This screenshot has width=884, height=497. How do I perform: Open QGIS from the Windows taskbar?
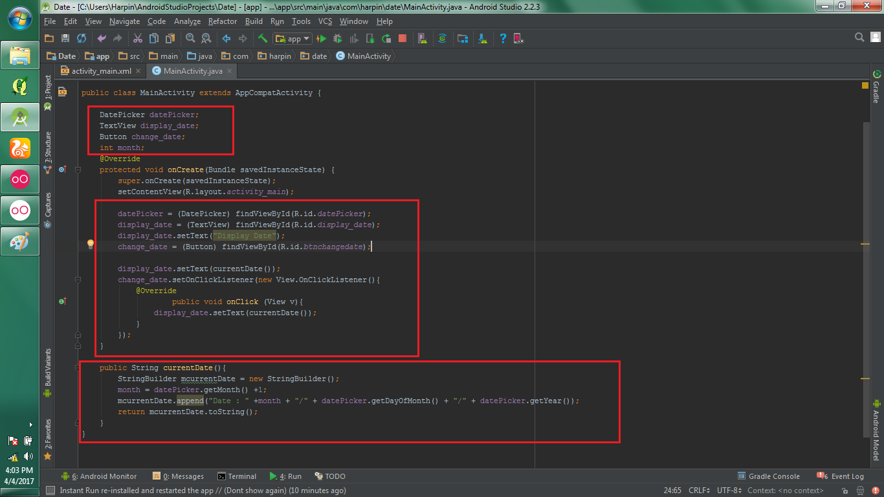pos(20,85)
